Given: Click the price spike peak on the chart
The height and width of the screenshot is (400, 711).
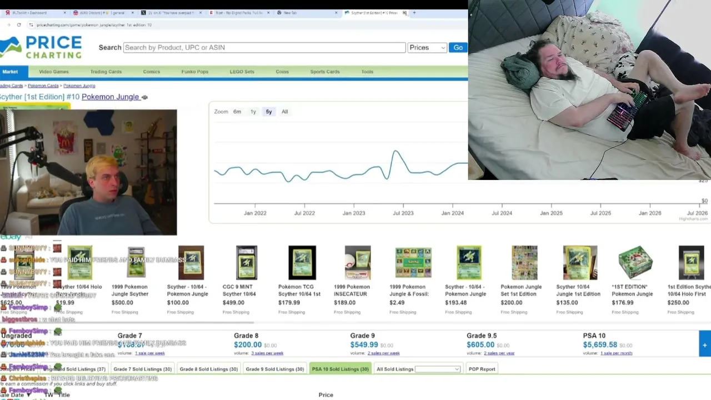Looking at the screenshot, I should pos(395,151).
